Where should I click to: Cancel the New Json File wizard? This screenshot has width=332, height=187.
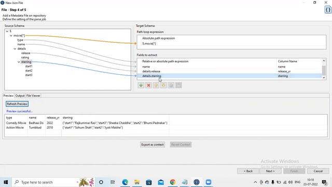coord(318,171)
